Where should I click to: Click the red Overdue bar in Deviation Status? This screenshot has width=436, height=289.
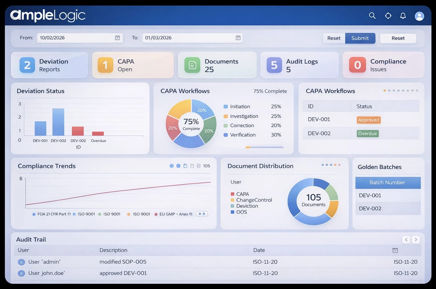coord(98,134)
